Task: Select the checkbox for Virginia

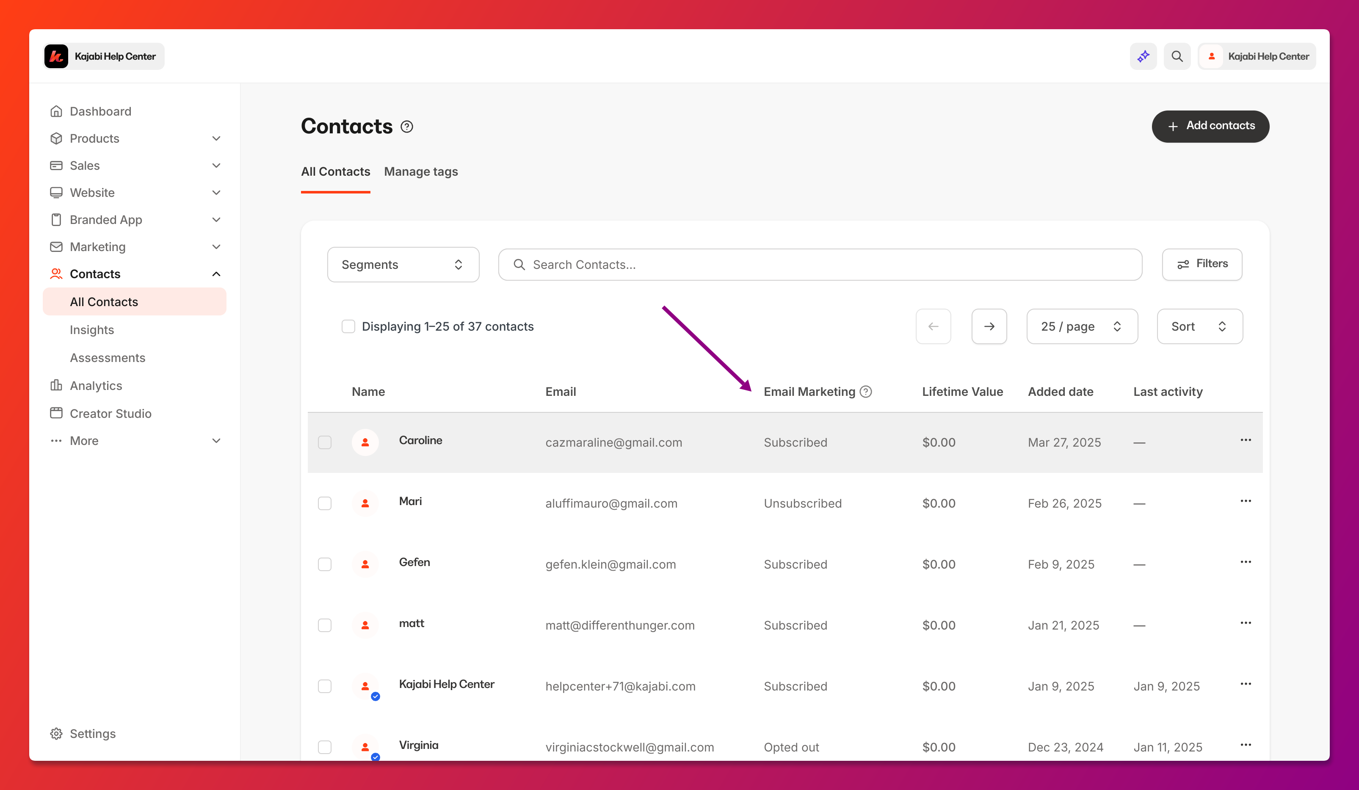Action: 325,747
